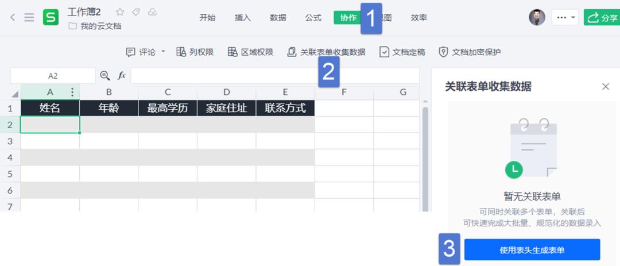620x266 pixels.
Task: Click the workbook title 工作簿2
Action: [84, 12]
